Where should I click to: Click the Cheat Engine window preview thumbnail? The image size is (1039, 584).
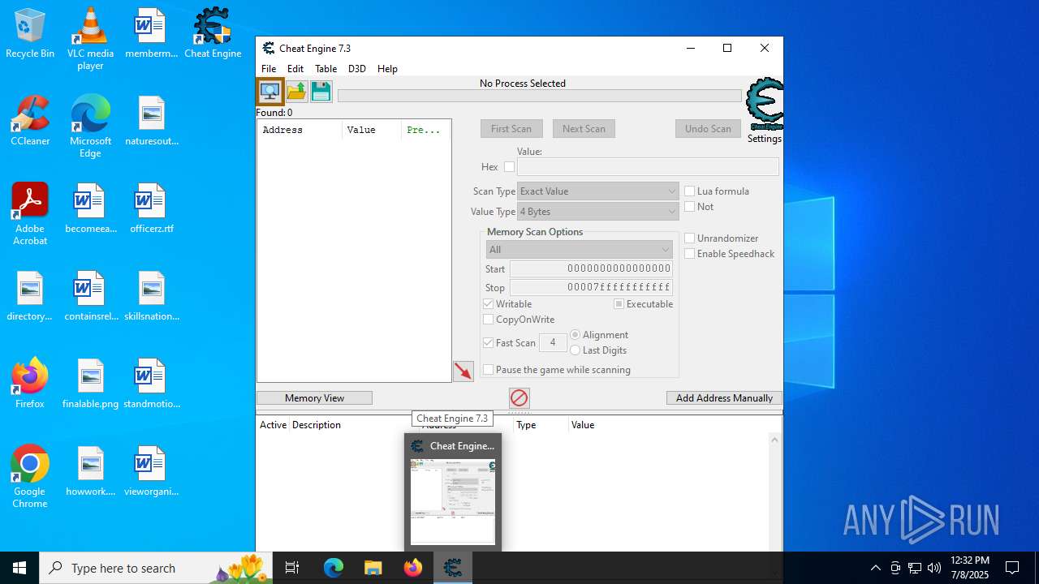453,501
